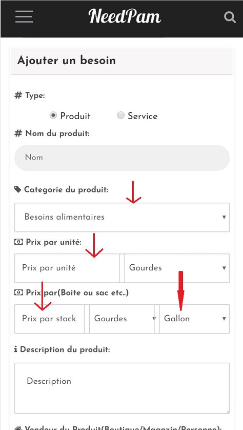Click the NeedPam logo
The width and height of the screenshot is (243, 430).
(x=125, y=16)
